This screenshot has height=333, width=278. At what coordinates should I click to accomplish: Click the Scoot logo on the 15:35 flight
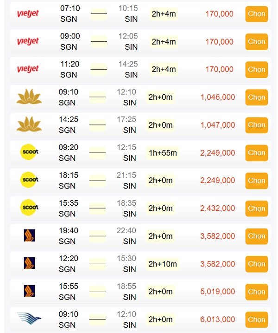tap(30, 207)
